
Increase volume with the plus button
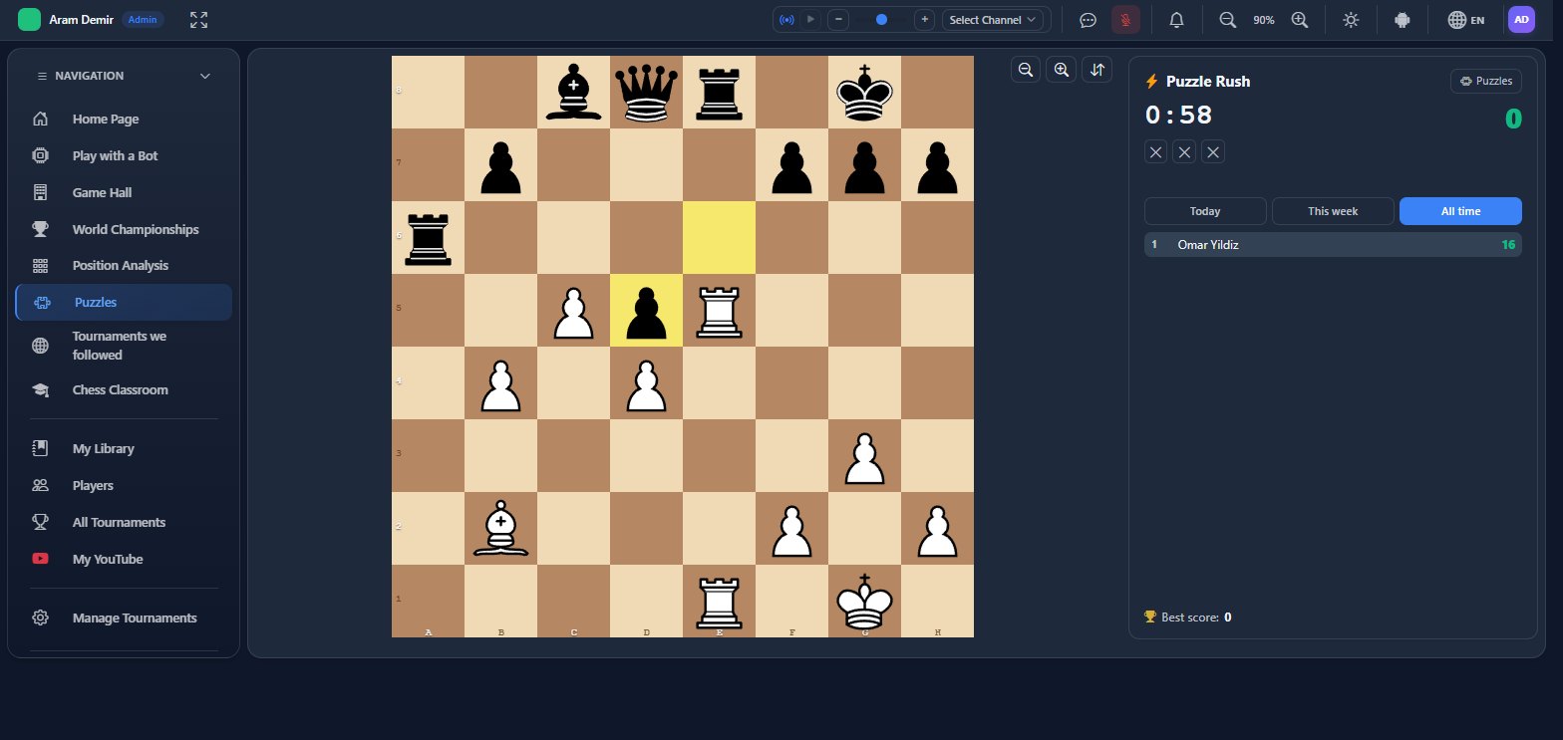[924, 20]
